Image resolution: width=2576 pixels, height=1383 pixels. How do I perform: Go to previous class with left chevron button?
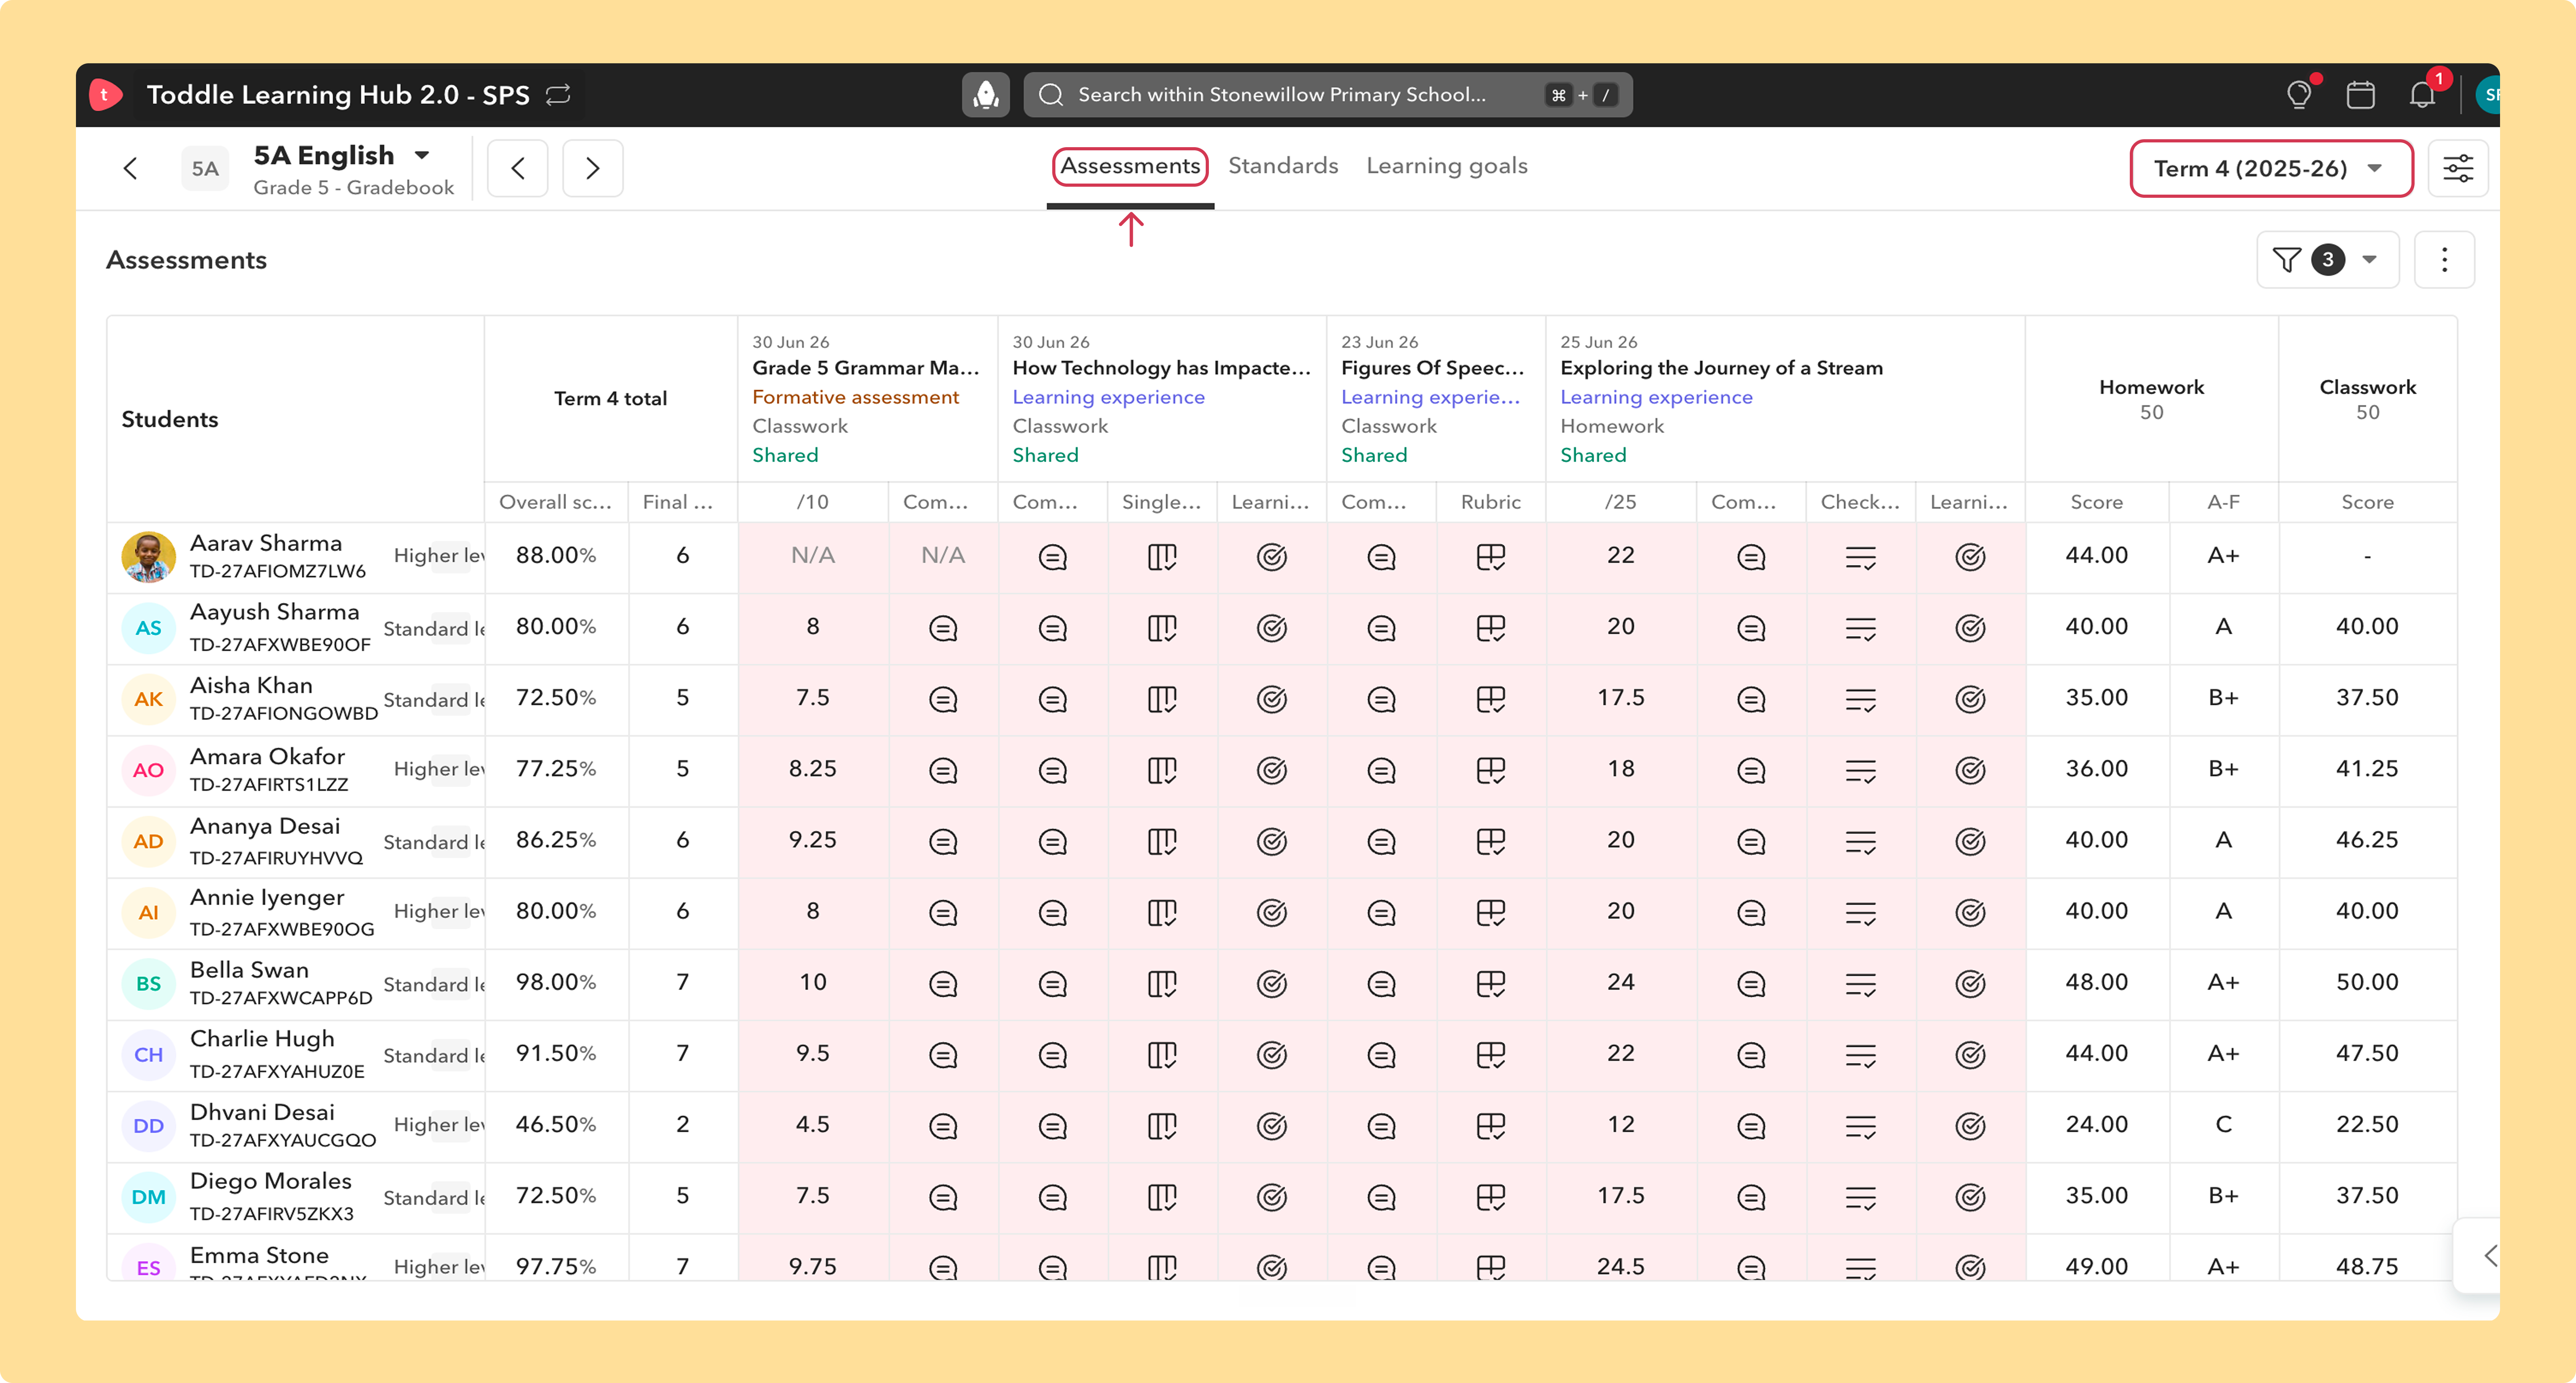pyautogui.click(x=517, y=168)
